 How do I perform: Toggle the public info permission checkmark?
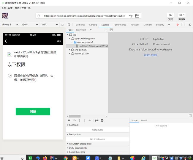point(10,76)
